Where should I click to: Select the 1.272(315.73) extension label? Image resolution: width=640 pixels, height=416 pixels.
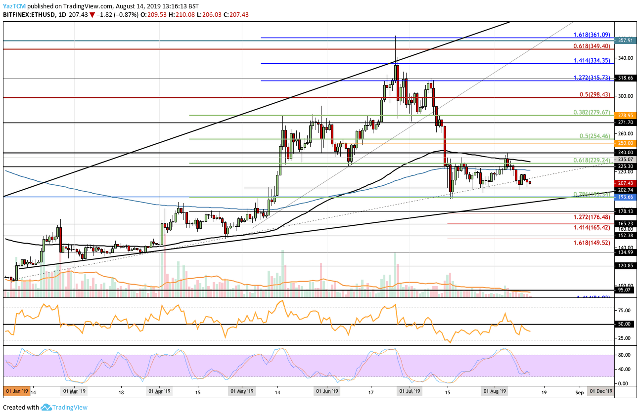[x=593, y=78]
